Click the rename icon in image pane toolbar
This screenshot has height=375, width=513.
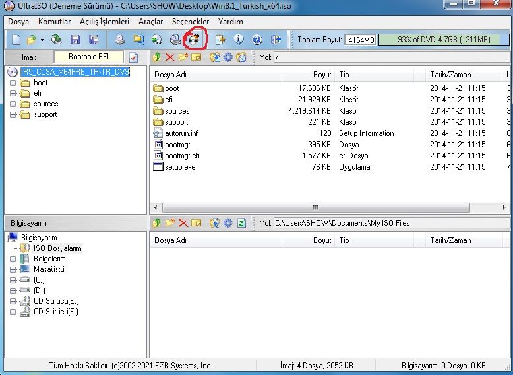tap(196, 57)
